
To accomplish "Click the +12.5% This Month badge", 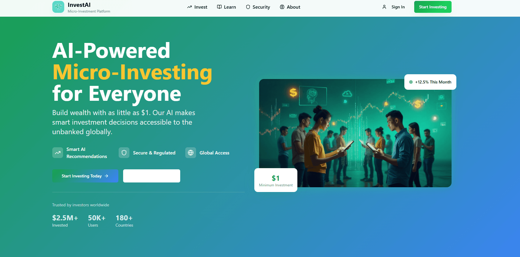I will tap(430, 82).
